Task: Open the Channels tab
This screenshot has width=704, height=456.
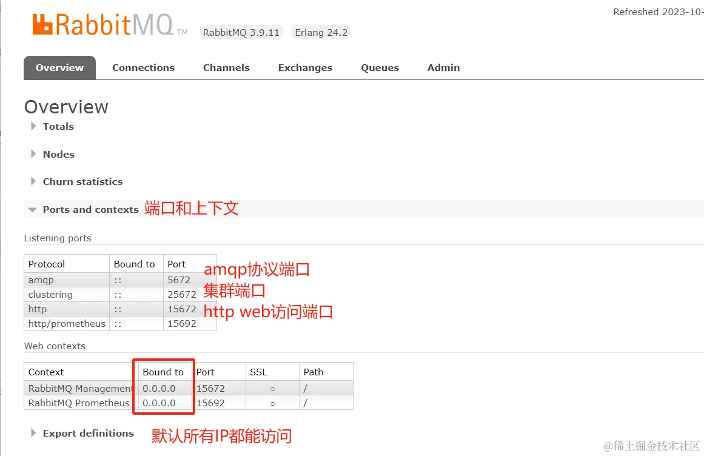Action: pos(226,68)
